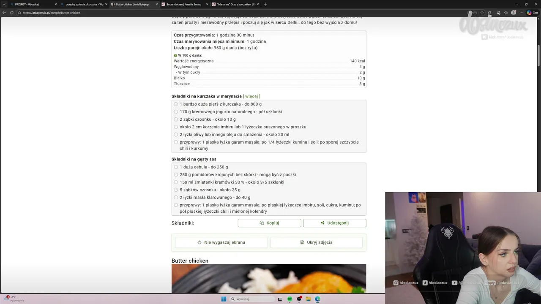The width and height of the screenshot is (541, 304).
Task: Open the Butter chicken recipe photo
Action: (269, 278)
